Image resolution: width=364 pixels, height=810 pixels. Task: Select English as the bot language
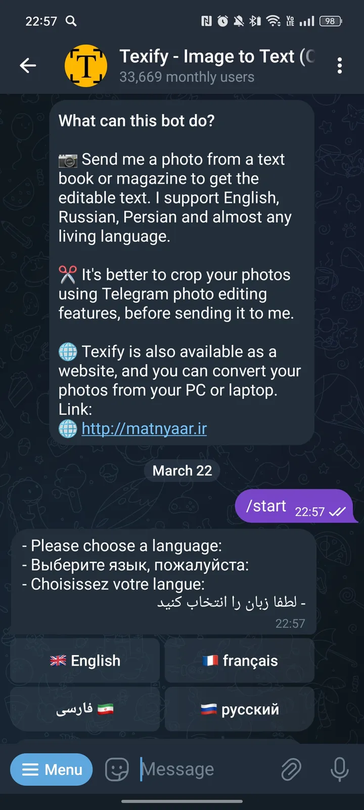(x=84, y=660)
